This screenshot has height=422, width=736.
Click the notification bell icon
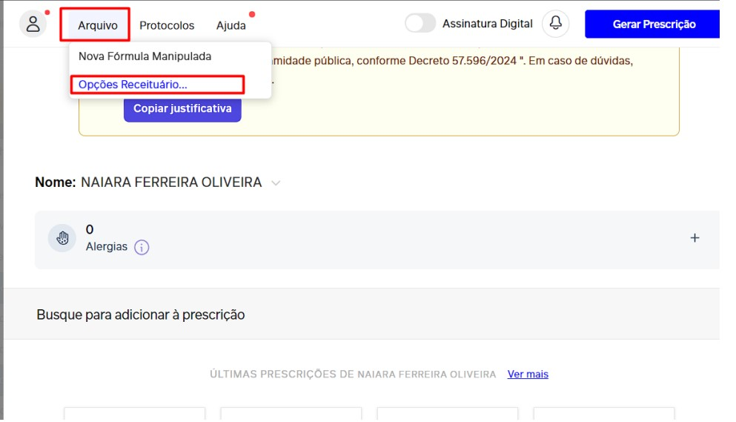[555, 24]
